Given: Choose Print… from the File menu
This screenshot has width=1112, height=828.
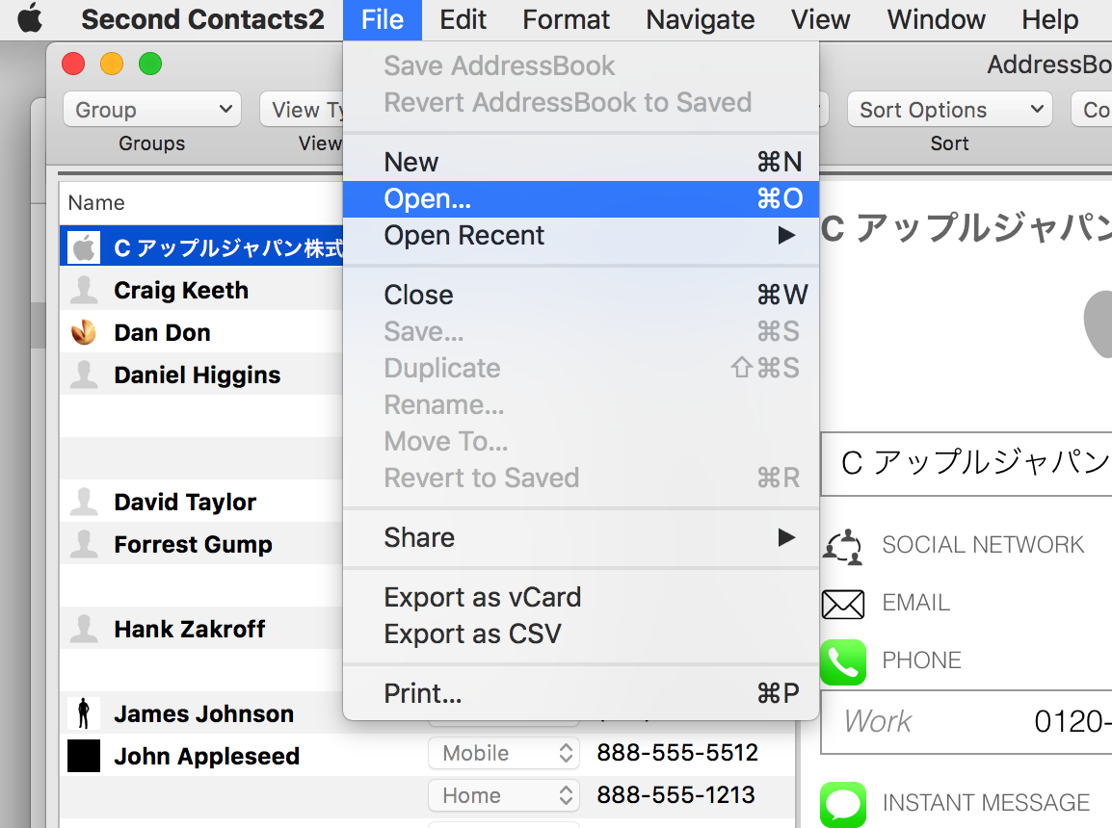Looking at the screenshot, I should tap(581, 693).
